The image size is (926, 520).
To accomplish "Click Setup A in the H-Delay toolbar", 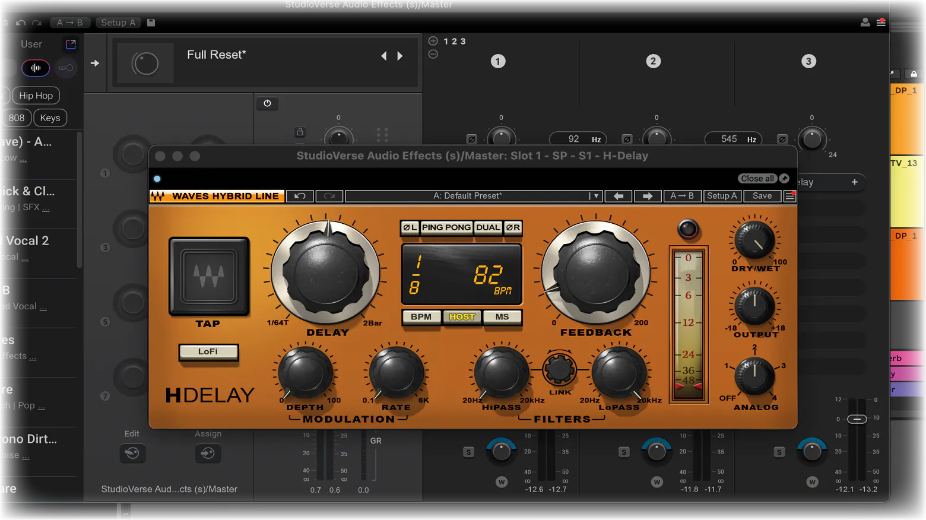I will click(x=722, y=196).
